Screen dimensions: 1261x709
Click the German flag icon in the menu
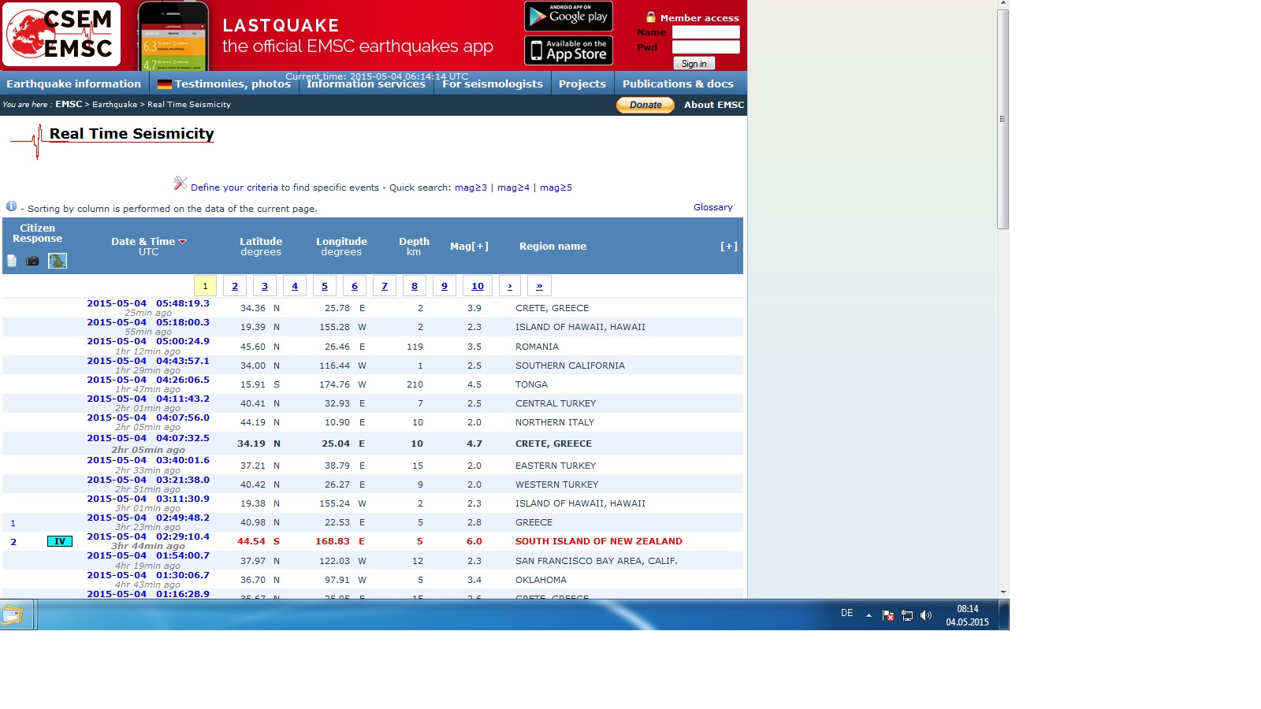click(x=164, y=84)
